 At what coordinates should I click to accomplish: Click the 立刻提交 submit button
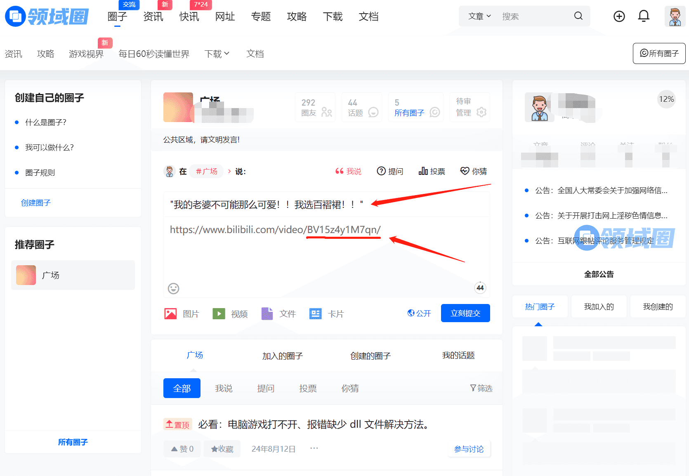click(x=465, y=313)
